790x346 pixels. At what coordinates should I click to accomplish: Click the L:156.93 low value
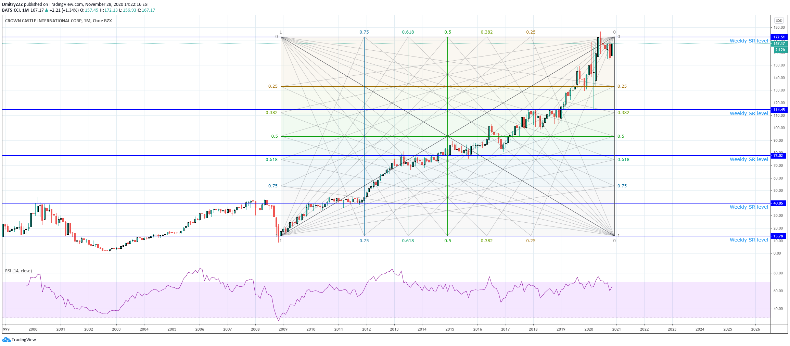point(127,10)
